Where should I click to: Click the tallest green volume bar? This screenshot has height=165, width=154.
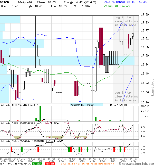point(40,113)
